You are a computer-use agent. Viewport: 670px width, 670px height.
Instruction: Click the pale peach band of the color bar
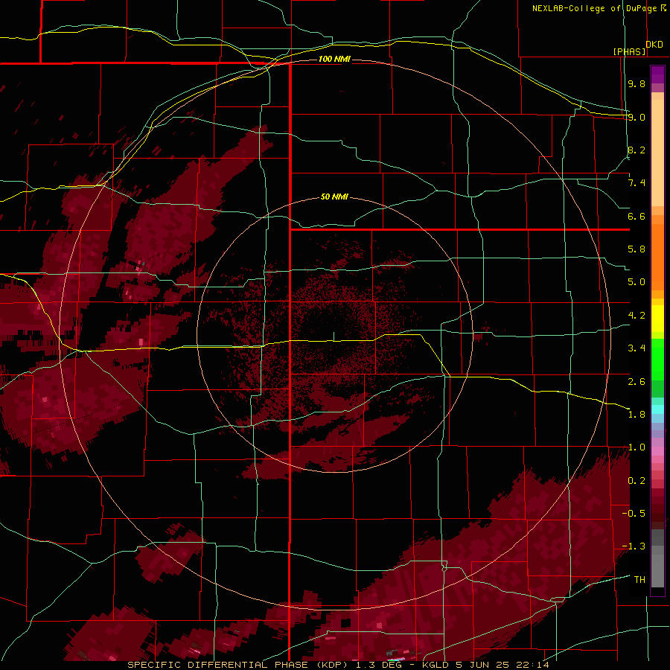click(x=657, y=154)
